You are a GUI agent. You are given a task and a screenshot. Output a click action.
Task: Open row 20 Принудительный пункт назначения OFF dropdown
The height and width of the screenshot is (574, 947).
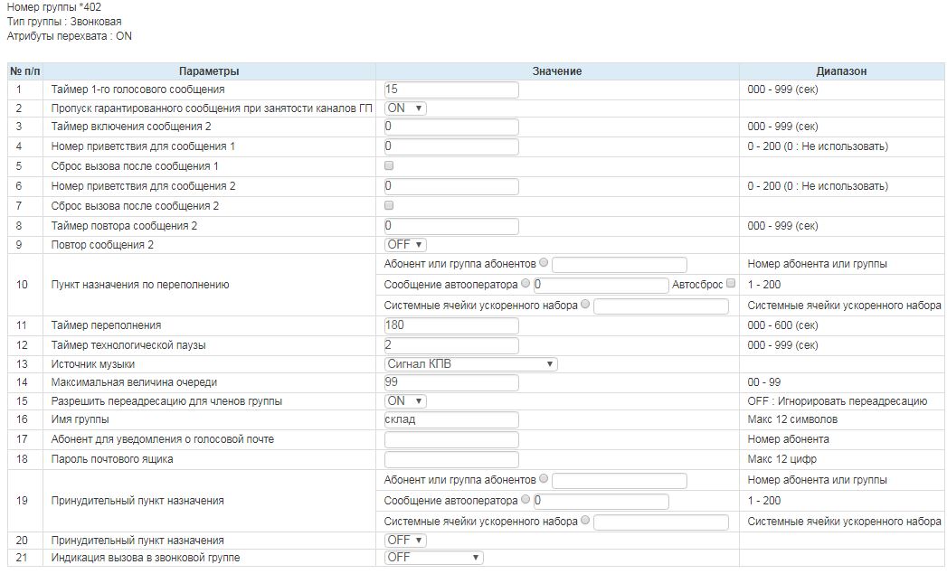pyautogui.click(x=404, y=540)
